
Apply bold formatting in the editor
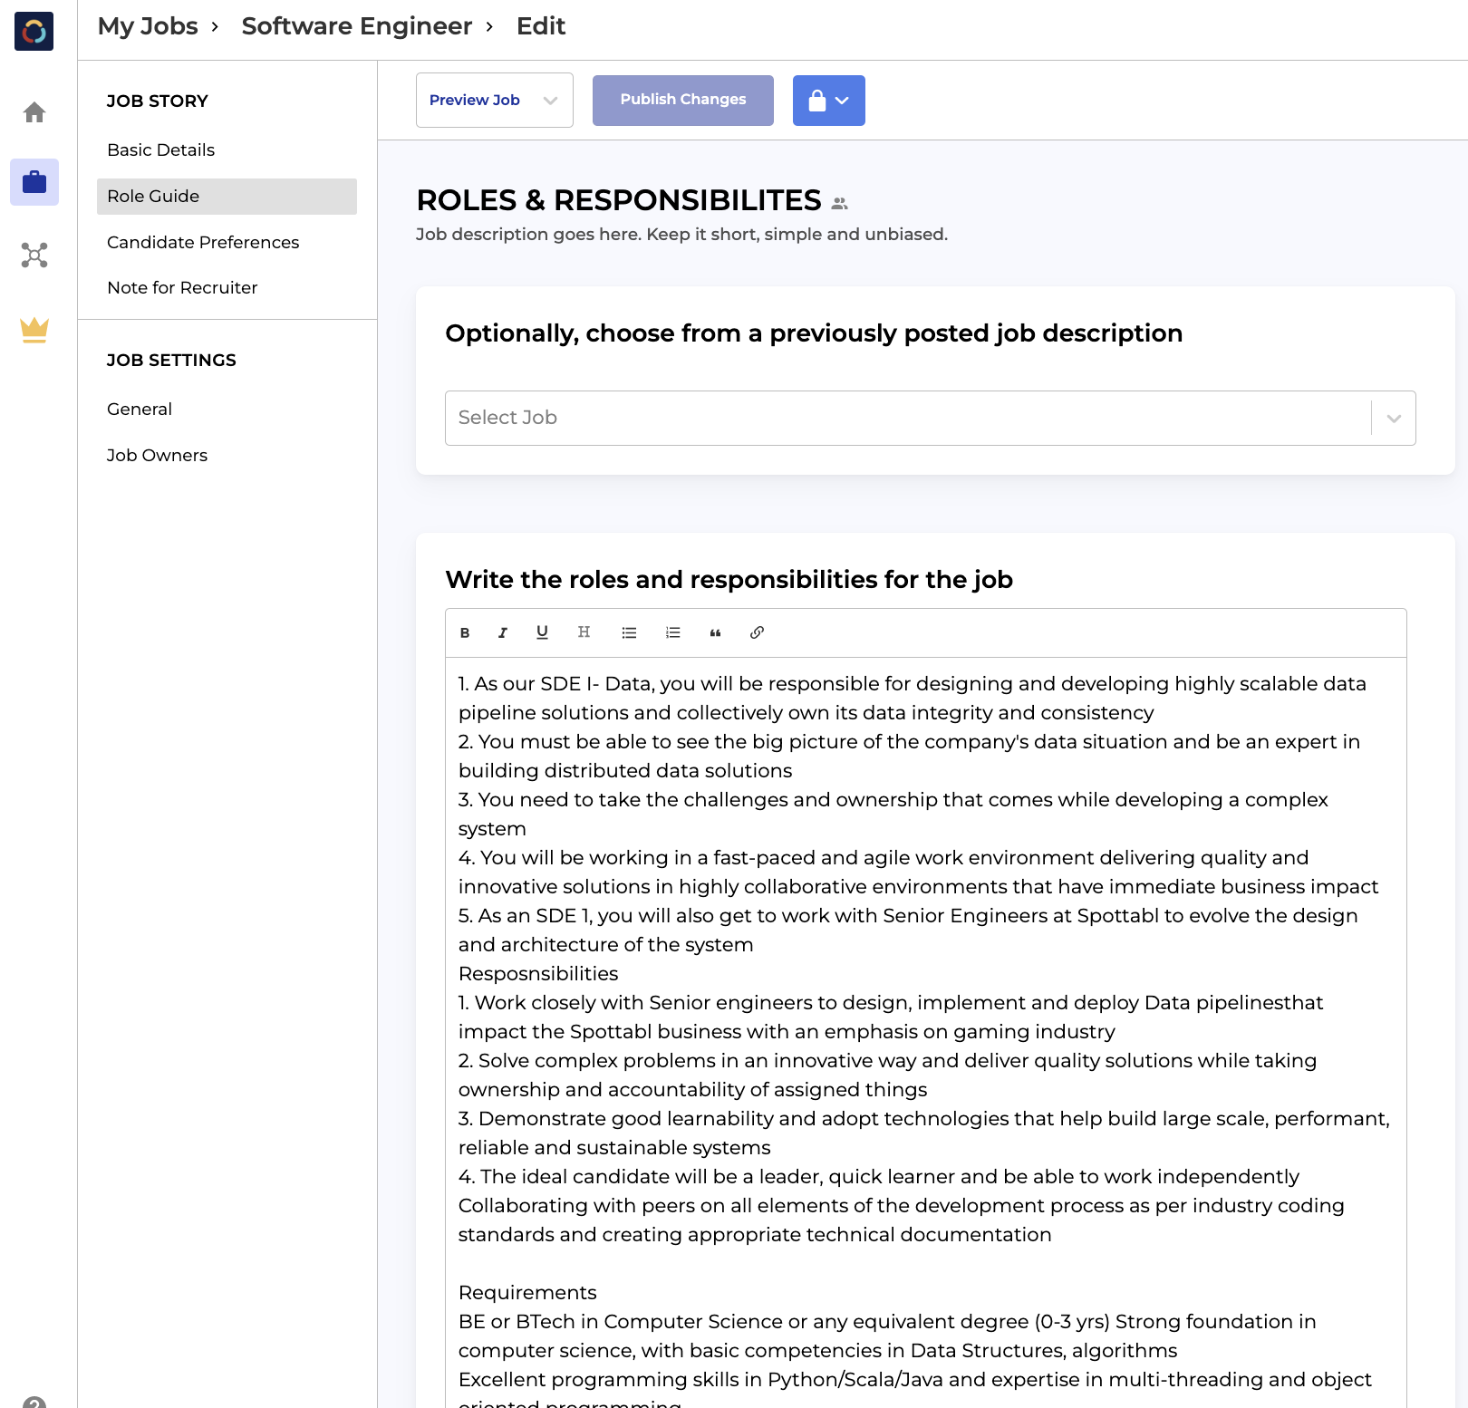click(464, 632)
